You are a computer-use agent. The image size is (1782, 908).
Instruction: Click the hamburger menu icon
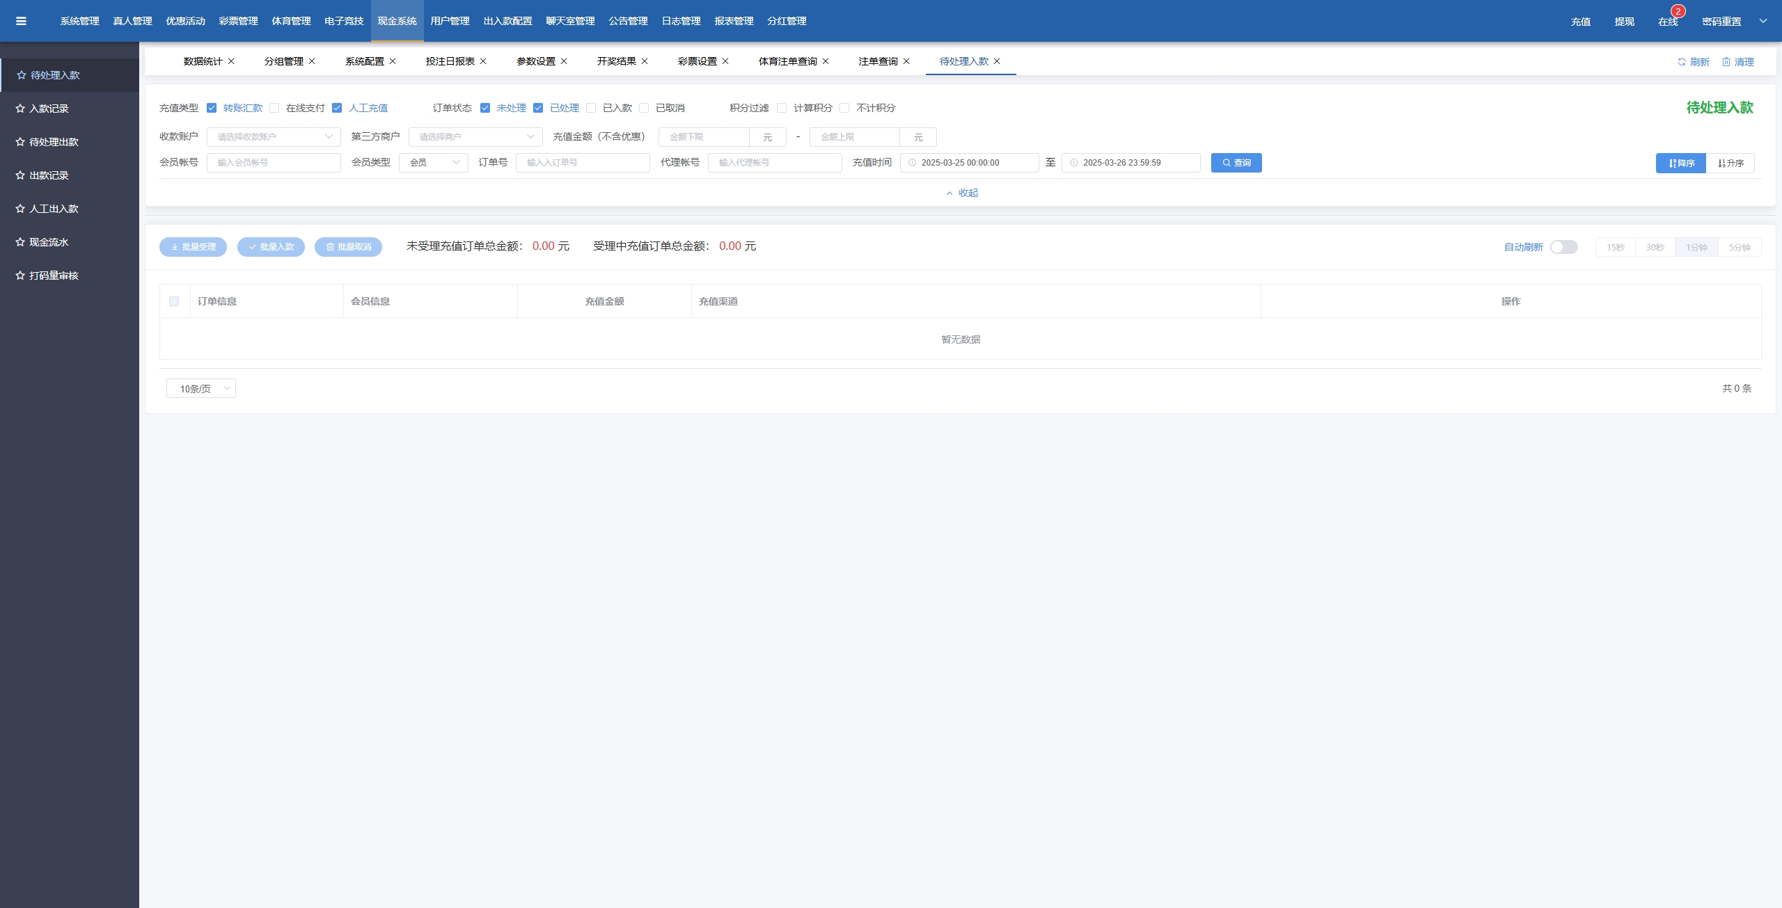pos(21,21)
